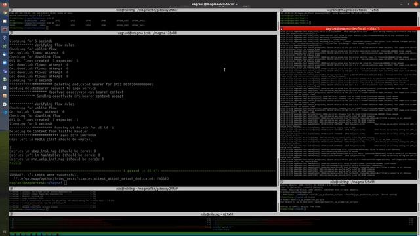Click 'Entries left in hashtables (should be zero)'
Viewport: 420px width, 236px height.
tap(54, 155)
